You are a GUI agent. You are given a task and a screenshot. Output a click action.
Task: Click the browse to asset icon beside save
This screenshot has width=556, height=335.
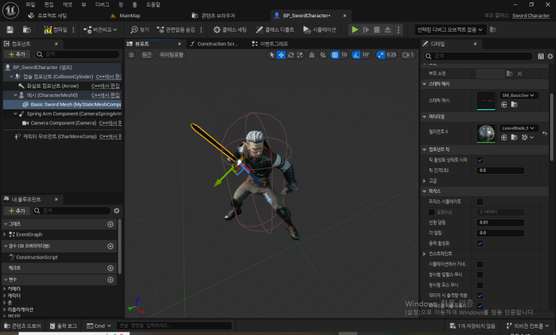27,29
